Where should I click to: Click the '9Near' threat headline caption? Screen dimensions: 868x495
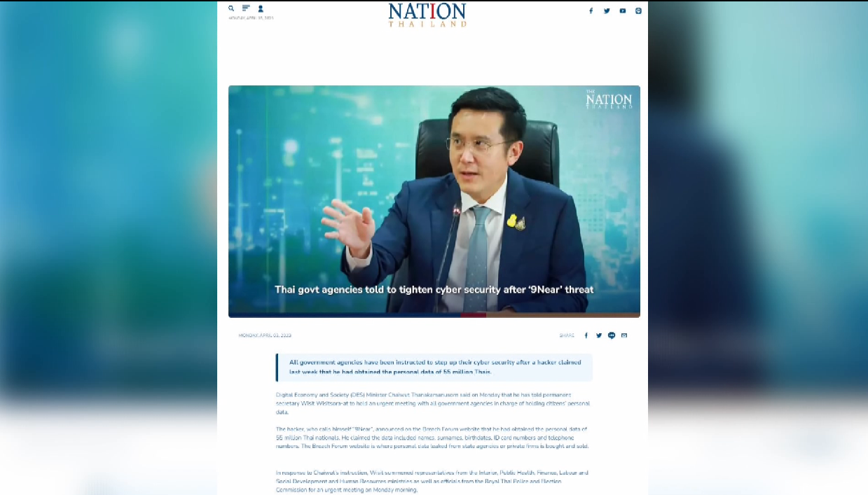coord(434,289)
